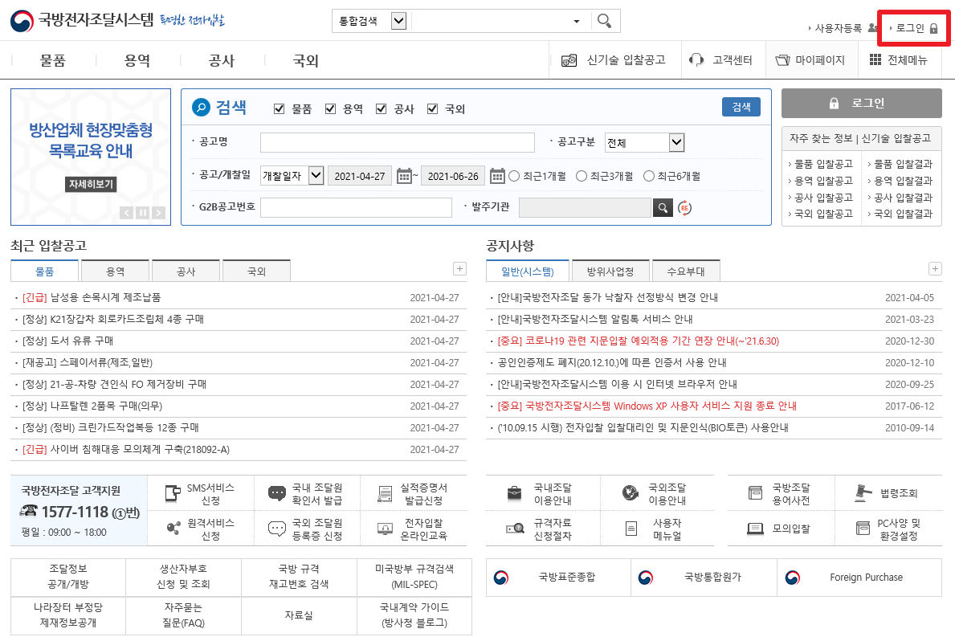This screenshot has height=641, width=955.
Task: Open the 공사 main menu
Action: [x=221, y=60]
